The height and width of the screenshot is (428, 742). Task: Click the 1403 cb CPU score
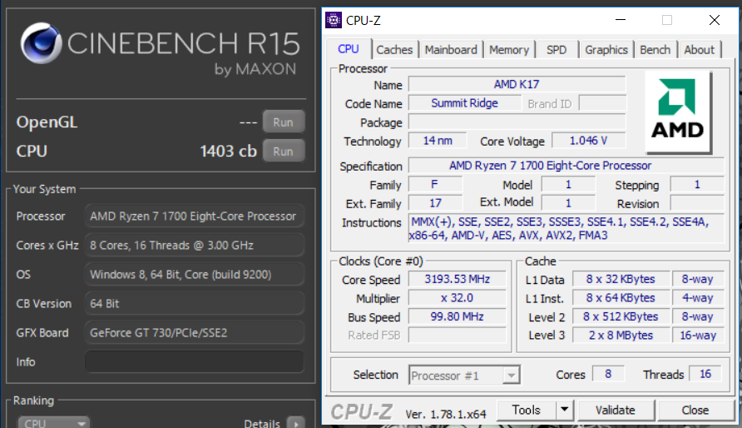[x=228, y=151]
